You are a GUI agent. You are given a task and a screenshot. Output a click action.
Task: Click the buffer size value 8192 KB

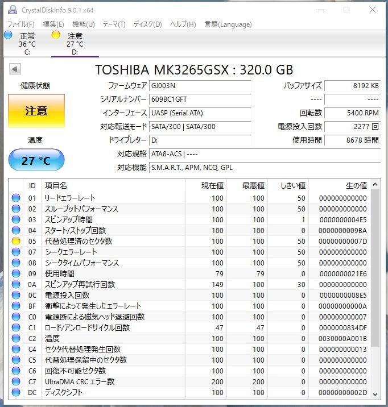[353, 86]
